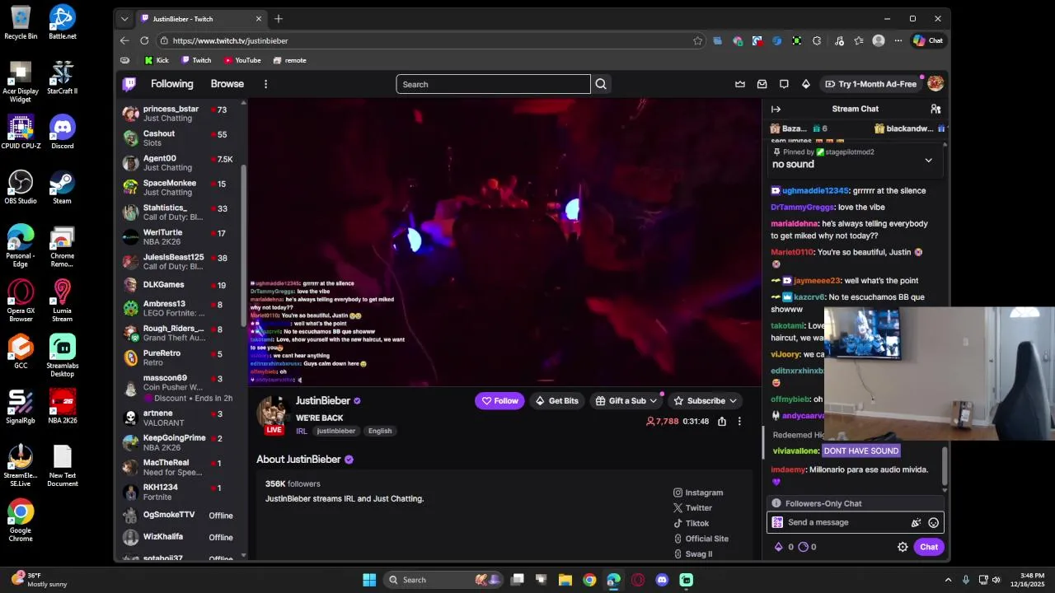Screen dimensions: 1055x593
Task: Open DLKGames channel in sidebar
Action: 180,285
